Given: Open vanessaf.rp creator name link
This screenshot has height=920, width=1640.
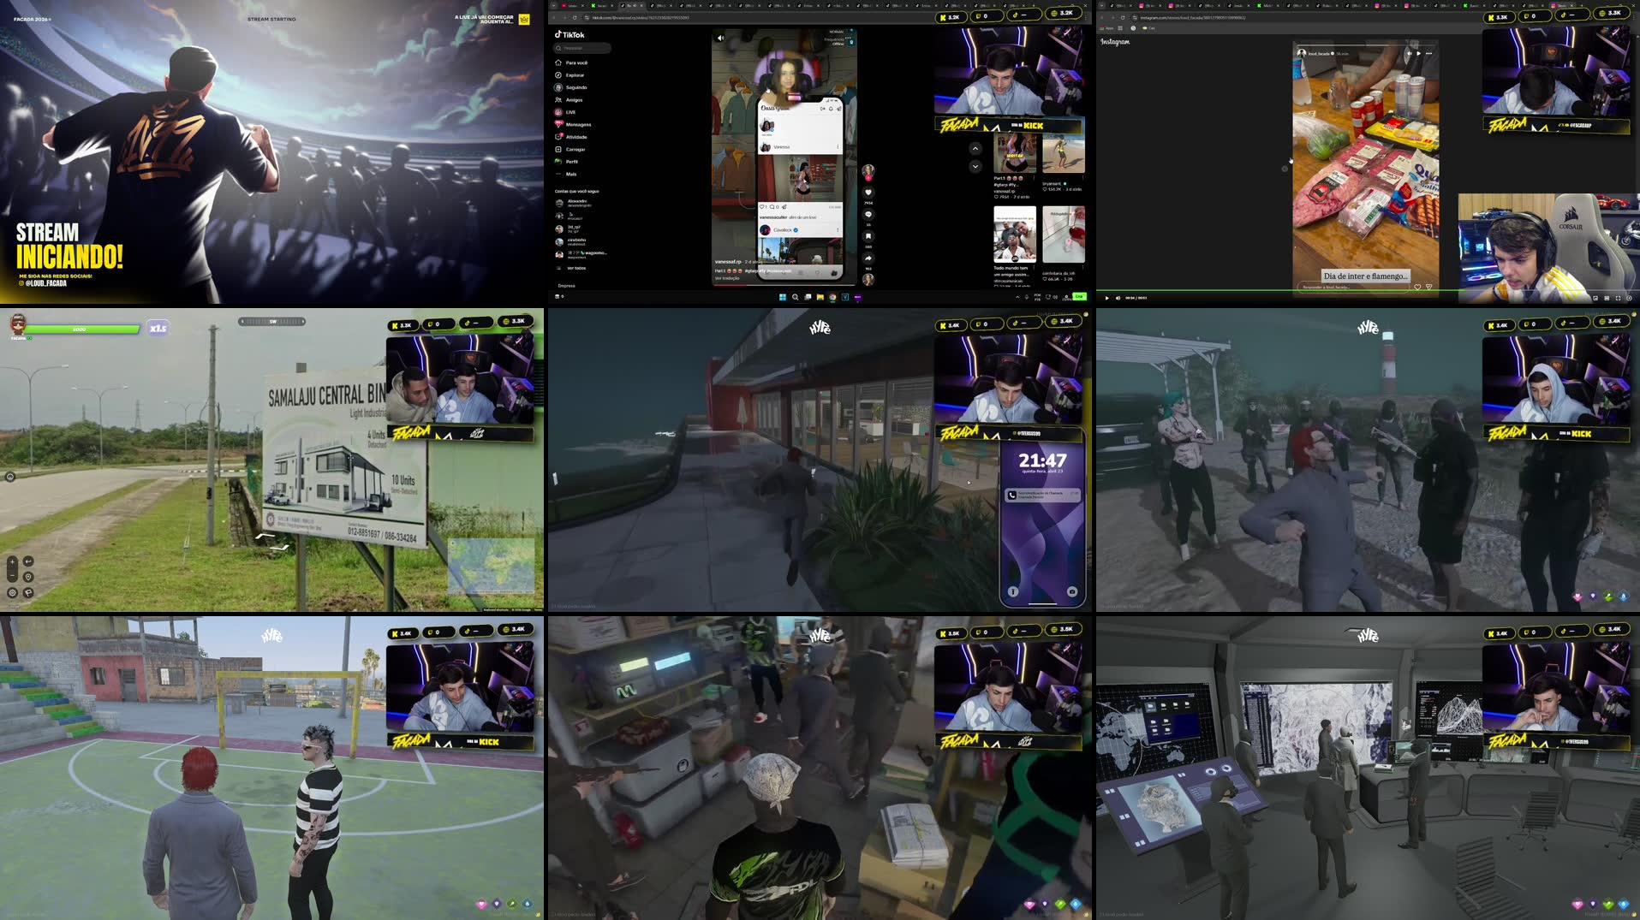Looking at the screenshot, I should pos(729,261).
